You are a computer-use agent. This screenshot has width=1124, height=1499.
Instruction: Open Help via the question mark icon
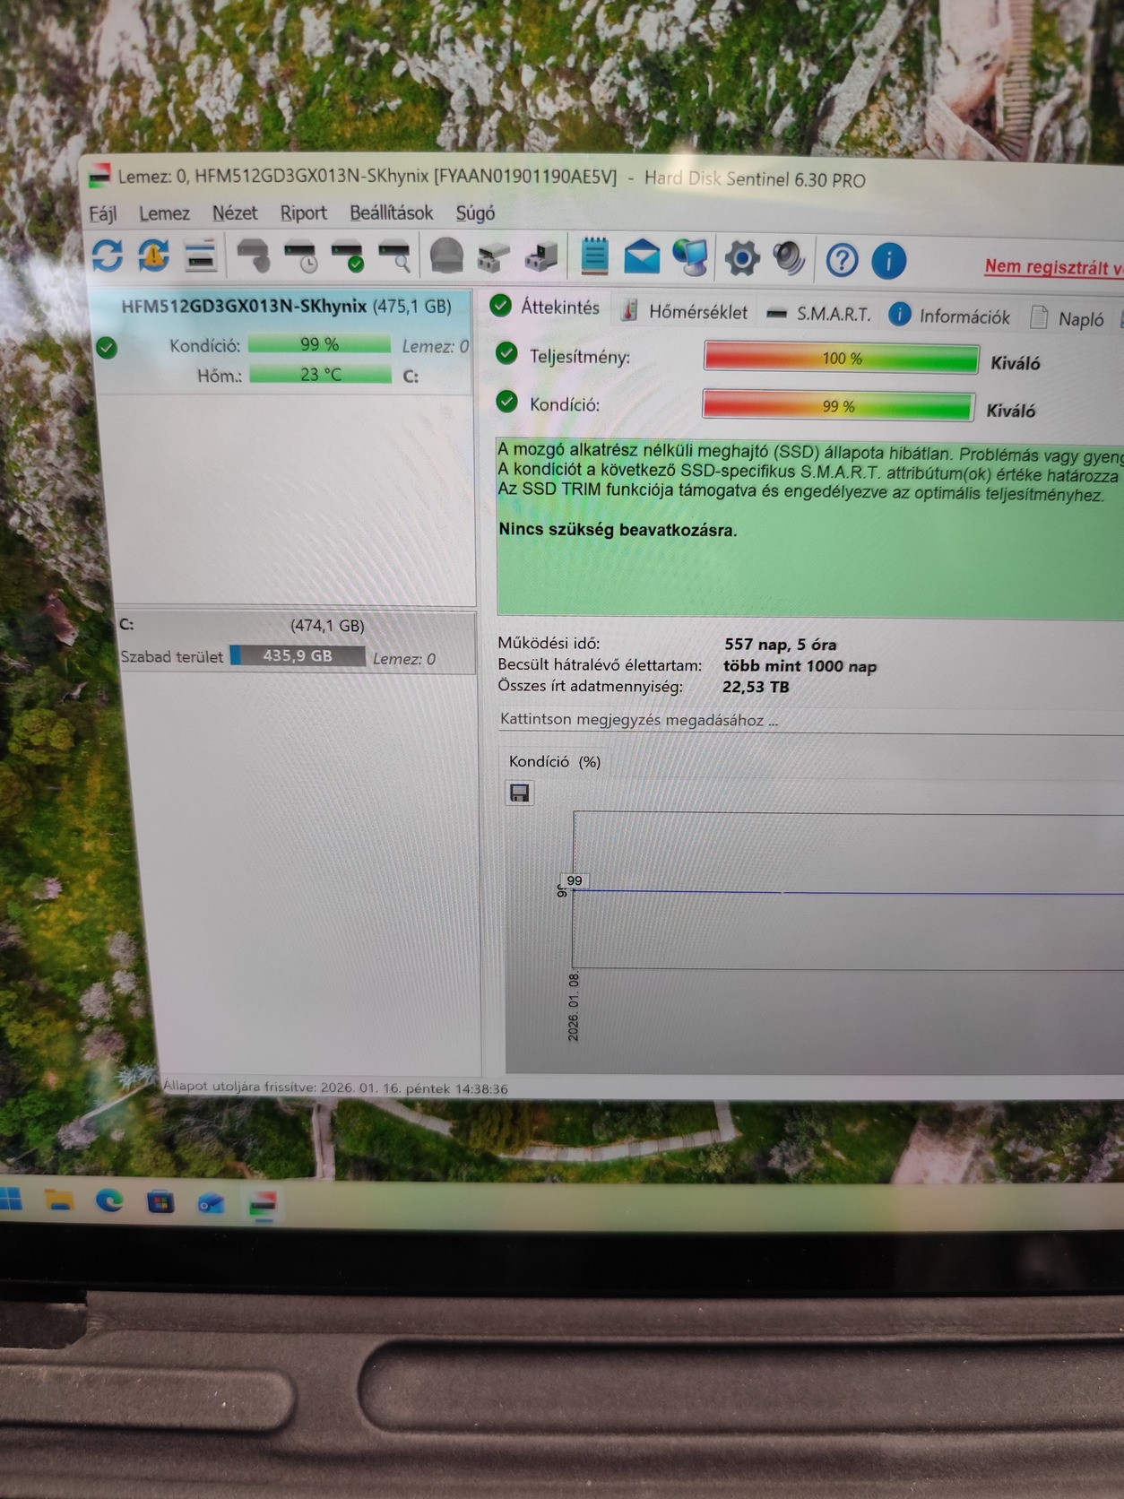[842, 261]
